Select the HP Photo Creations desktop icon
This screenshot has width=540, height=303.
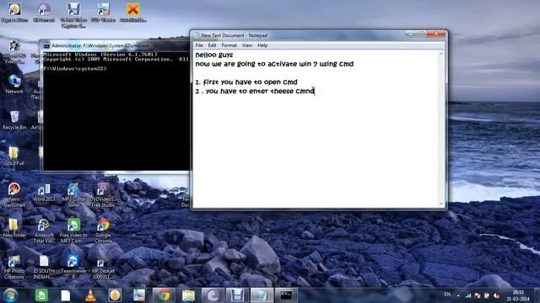[x=14, y=268]
